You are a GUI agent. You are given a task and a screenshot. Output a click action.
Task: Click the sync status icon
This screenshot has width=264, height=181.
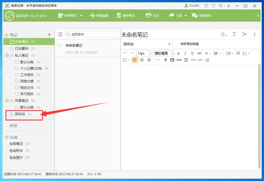tap(9, 16)
